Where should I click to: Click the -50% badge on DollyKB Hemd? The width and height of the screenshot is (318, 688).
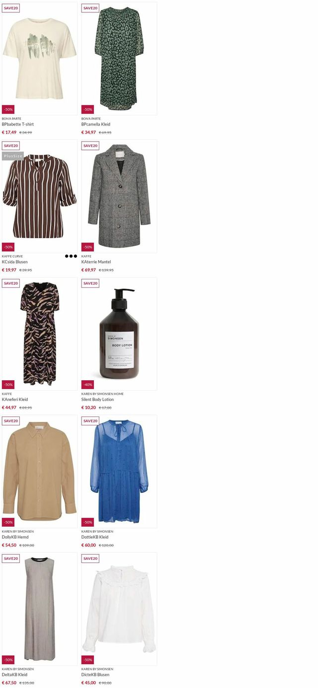(x=8, y=522)
